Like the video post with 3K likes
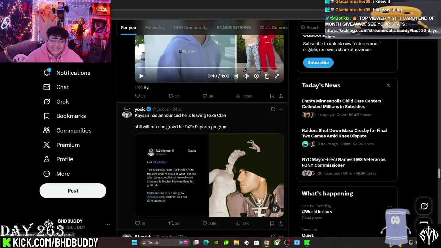This screenshot has width=441, height=248. coord(208,96)
